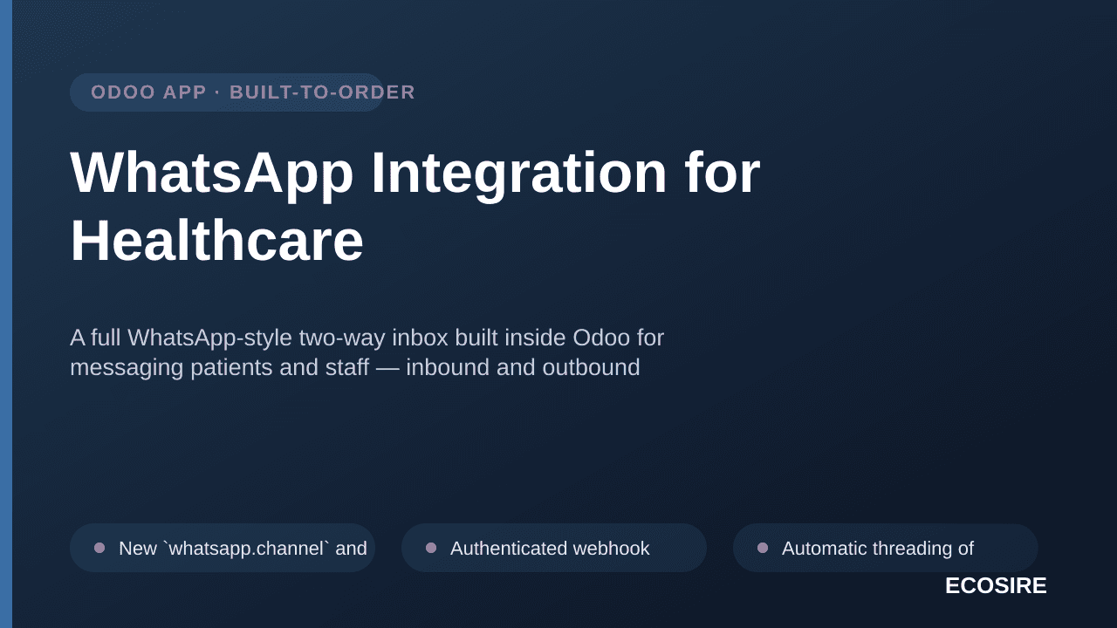Click bullet dot beside 'Automatic threading of'
The image size is (1117, 628).
coord(763,548)
